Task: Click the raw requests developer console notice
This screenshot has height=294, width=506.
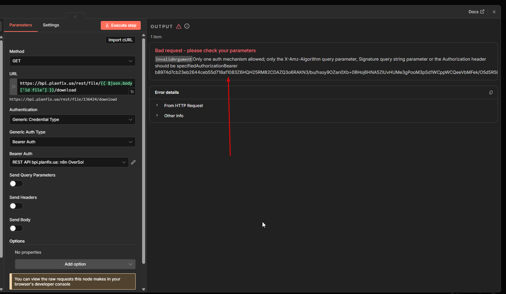Action: pos(73,281)
